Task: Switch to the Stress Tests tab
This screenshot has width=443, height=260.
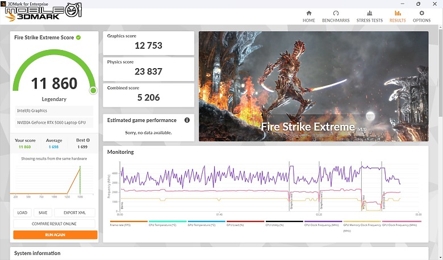Action: tap(369, 16)
